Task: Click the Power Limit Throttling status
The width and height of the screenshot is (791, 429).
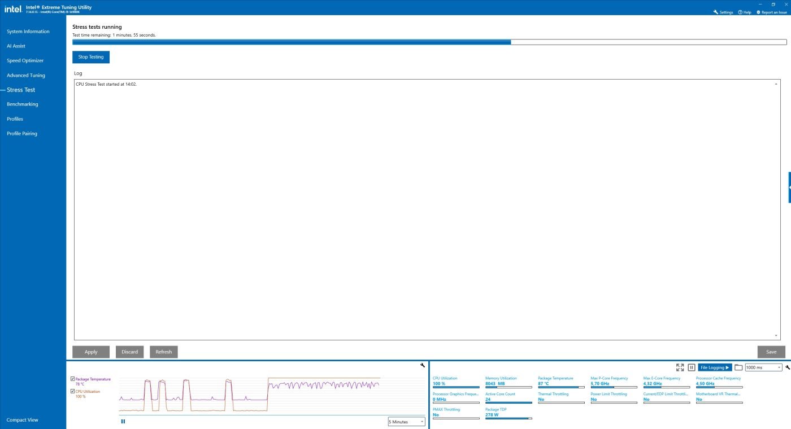Action: tap(593, 399)
